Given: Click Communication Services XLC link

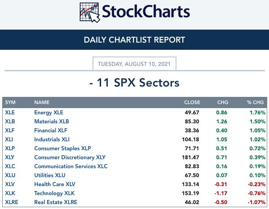Looking at the screenshot, I should 71,166.
